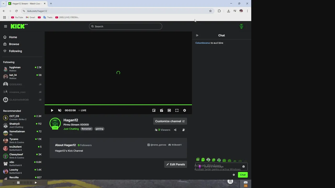
Task: Go back in browser history
Action: pos(4,11)
